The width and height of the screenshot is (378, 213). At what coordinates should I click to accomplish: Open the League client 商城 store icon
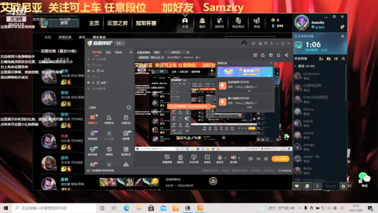pos(257,23)
